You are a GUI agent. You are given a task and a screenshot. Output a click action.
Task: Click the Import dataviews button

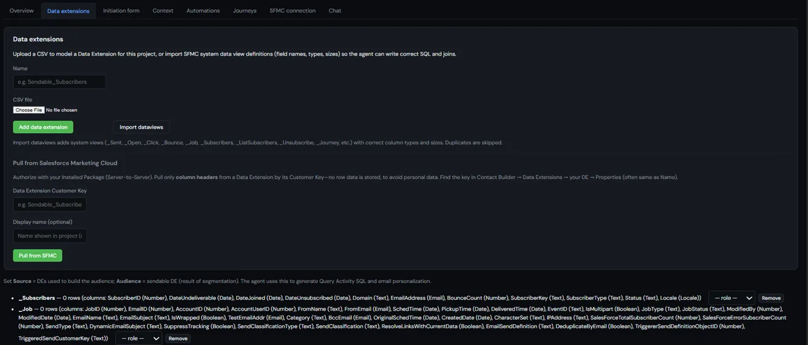pos(141,127)
